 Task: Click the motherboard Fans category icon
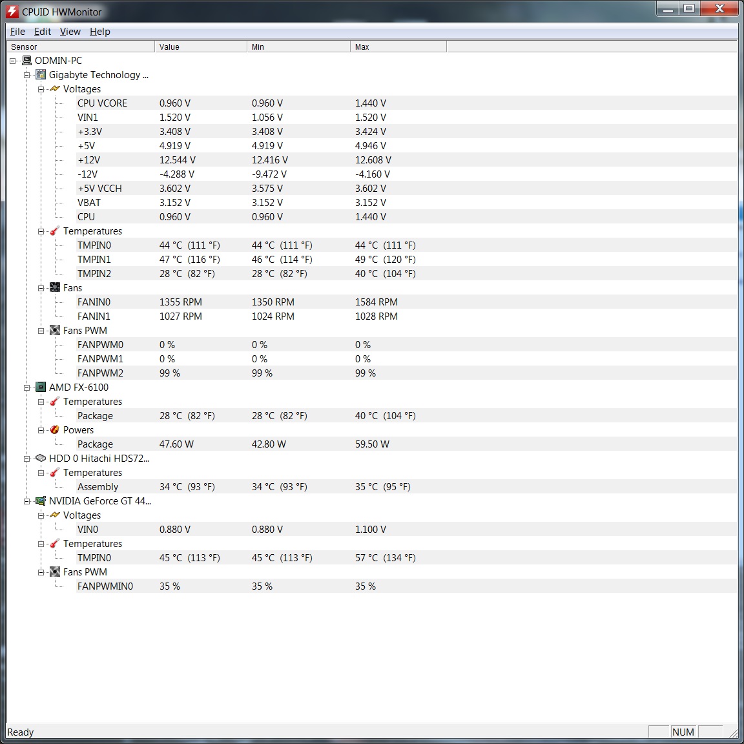(x=55, y=288)
